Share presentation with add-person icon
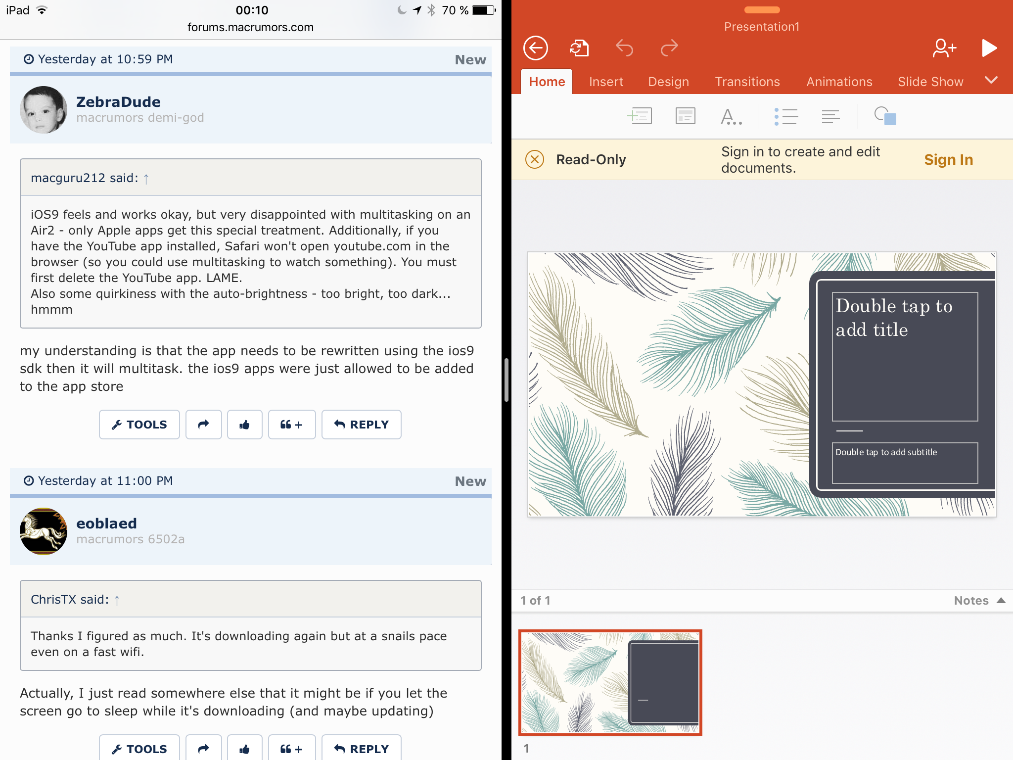Image resolution: width=1013 pixels, height=760 pixels. pos(944,48)
